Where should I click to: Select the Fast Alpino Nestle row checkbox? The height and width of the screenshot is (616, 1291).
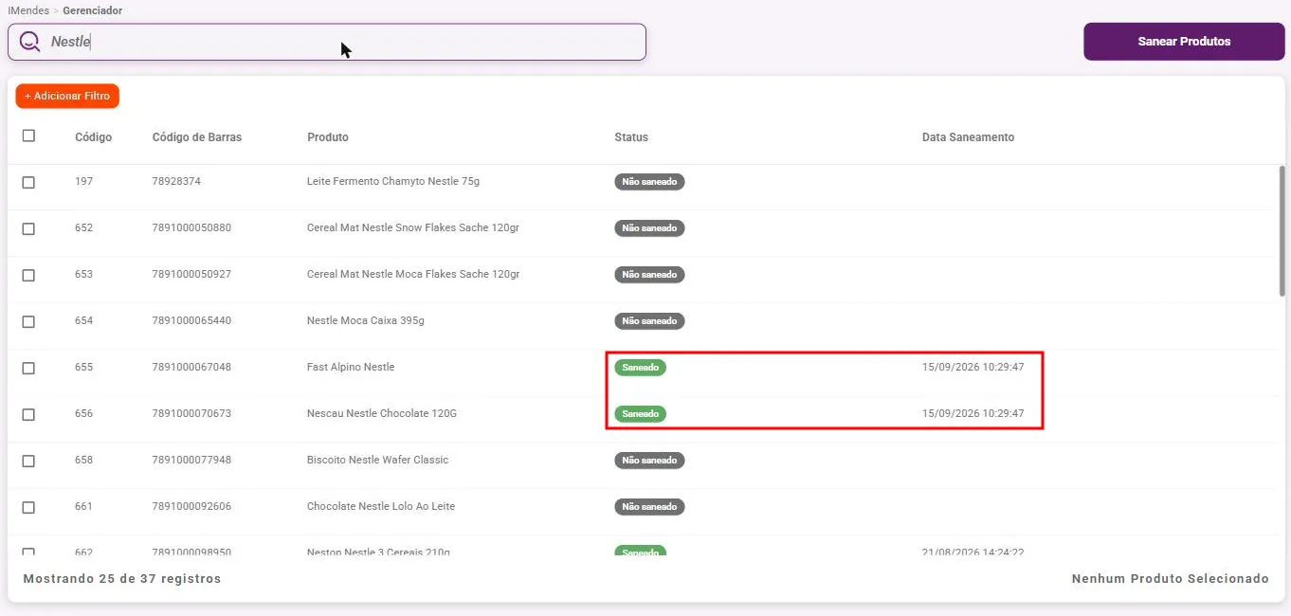(28, 368)
